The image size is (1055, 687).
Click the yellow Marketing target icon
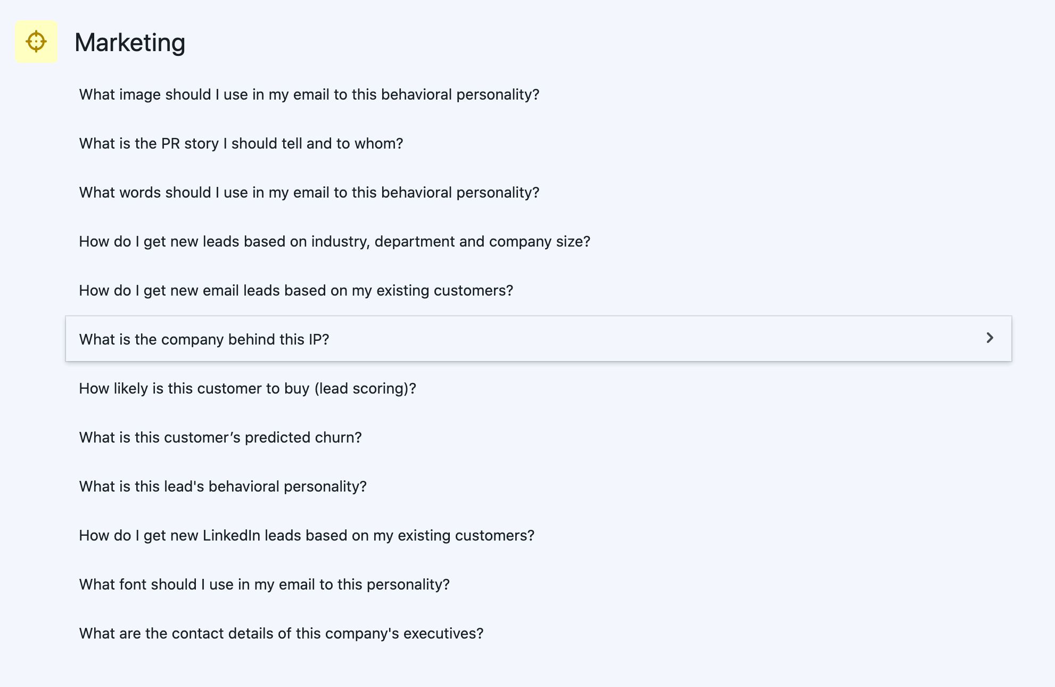pos(36,42)
